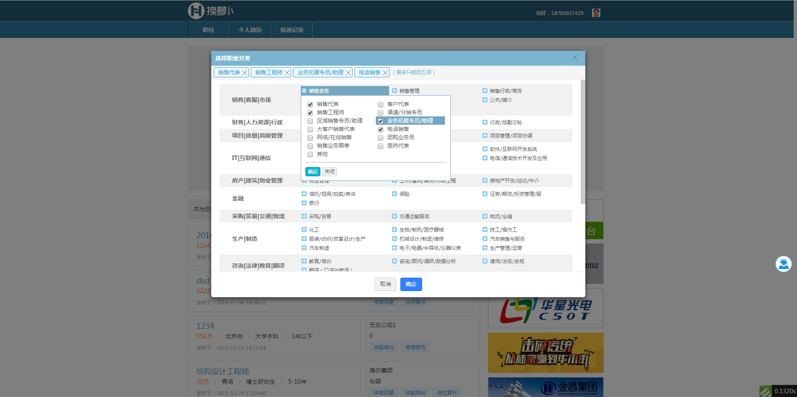Expand the 行政/后勤/文秘 category

485,122
